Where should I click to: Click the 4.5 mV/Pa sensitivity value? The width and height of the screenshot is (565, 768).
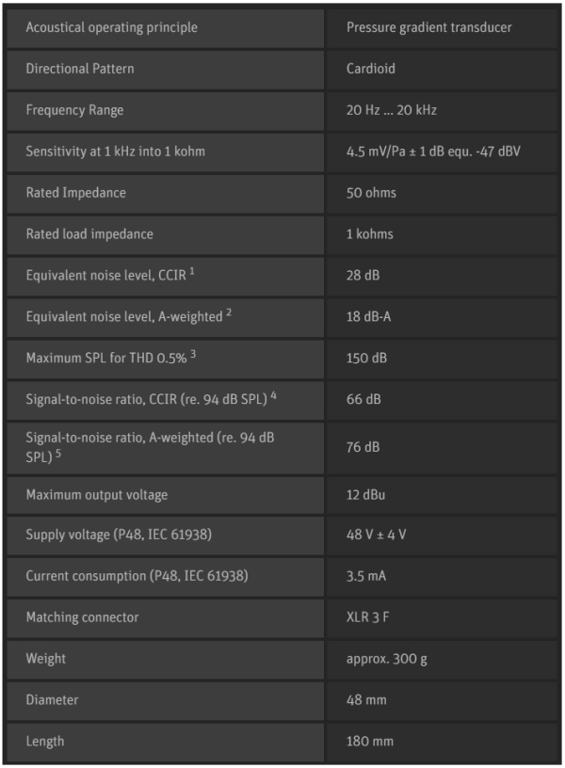click(433, 152)
